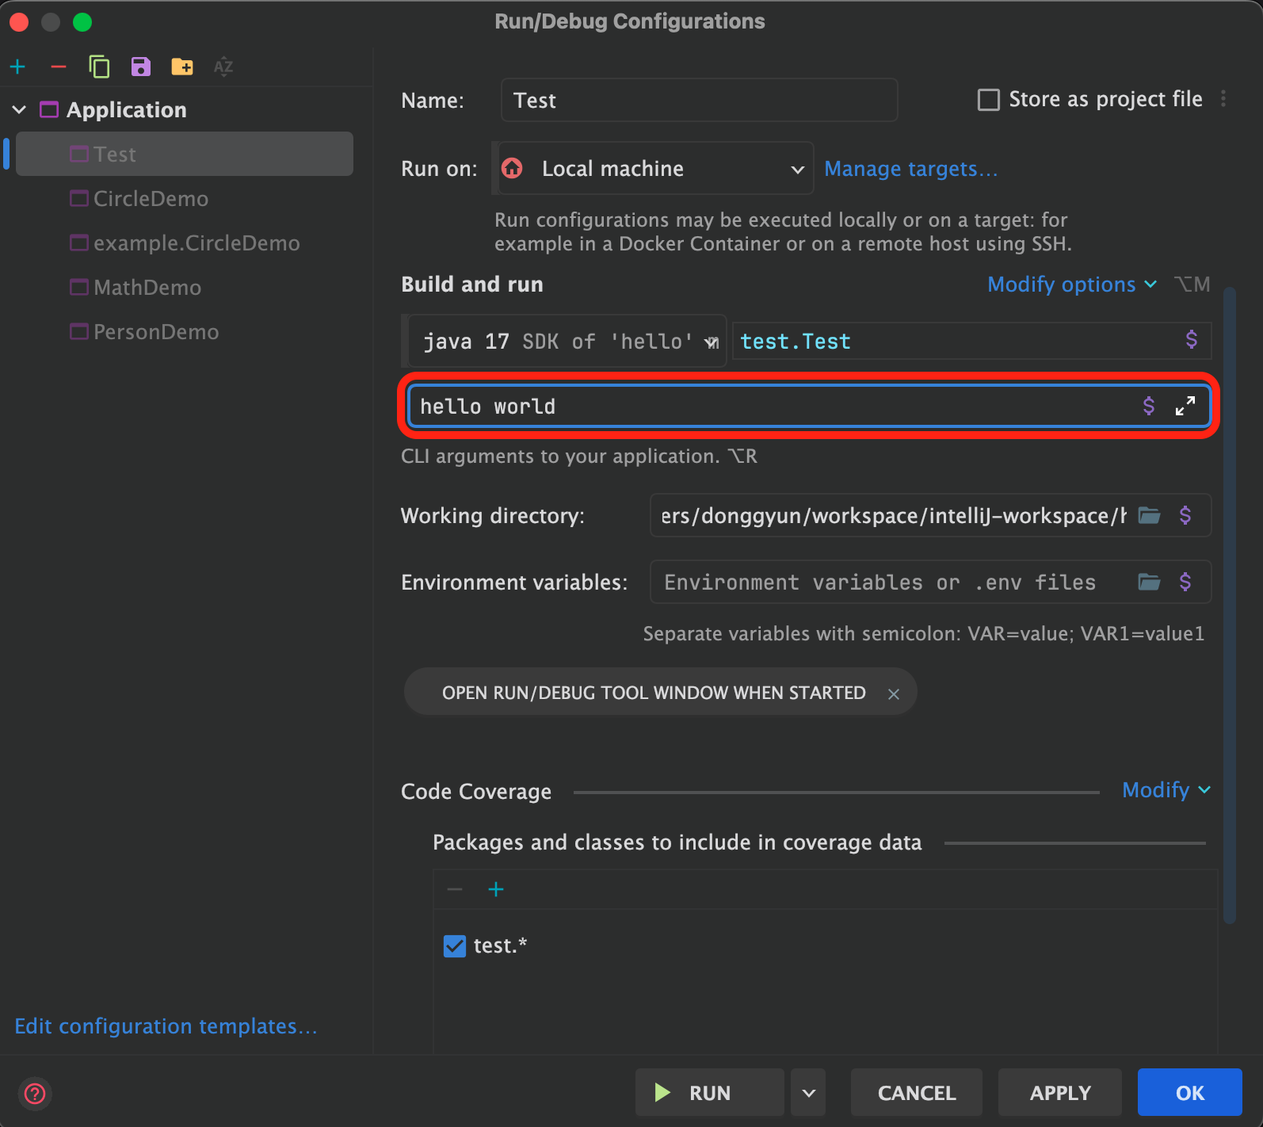Viewport: 1263px width, 1127px height.
Task: Browse environment variables files
Action: (1150, 583)
